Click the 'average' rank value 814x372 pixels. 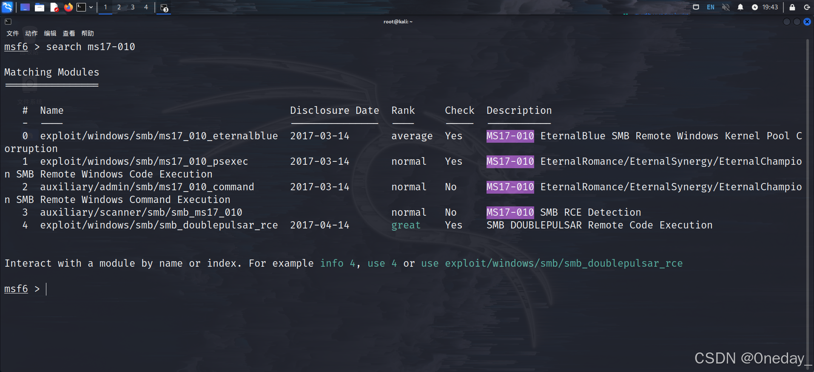point(412,136)
